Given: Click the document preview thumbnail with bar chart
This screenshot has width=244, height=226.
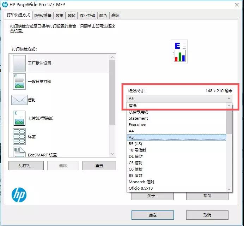Looking at the screenshot, I should click(179, 52).
